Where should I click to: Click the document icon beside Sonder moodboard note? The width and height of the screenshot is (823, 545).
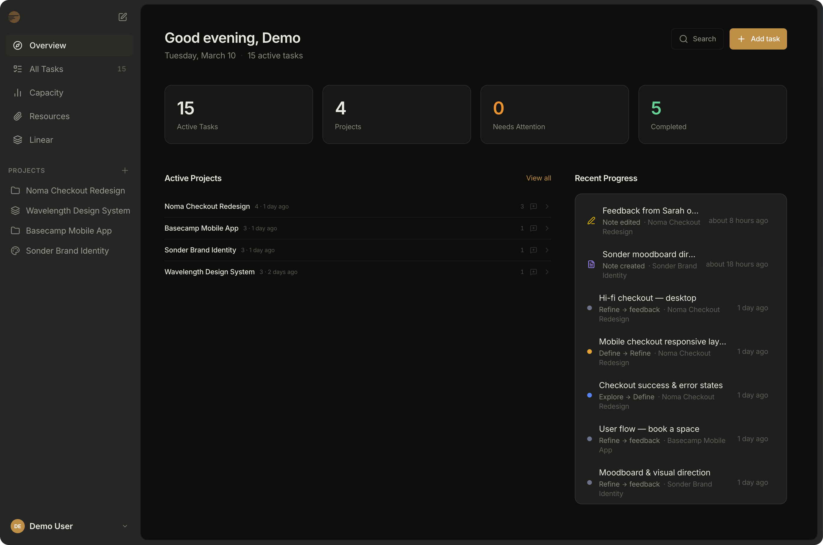point(591,264)
